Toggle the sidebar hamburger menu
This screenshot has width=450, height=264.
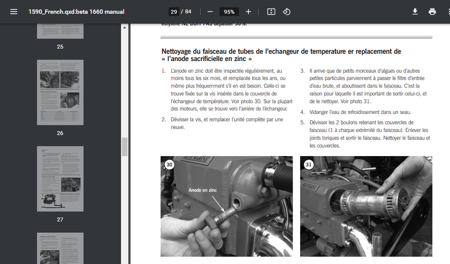click(14, 12)
